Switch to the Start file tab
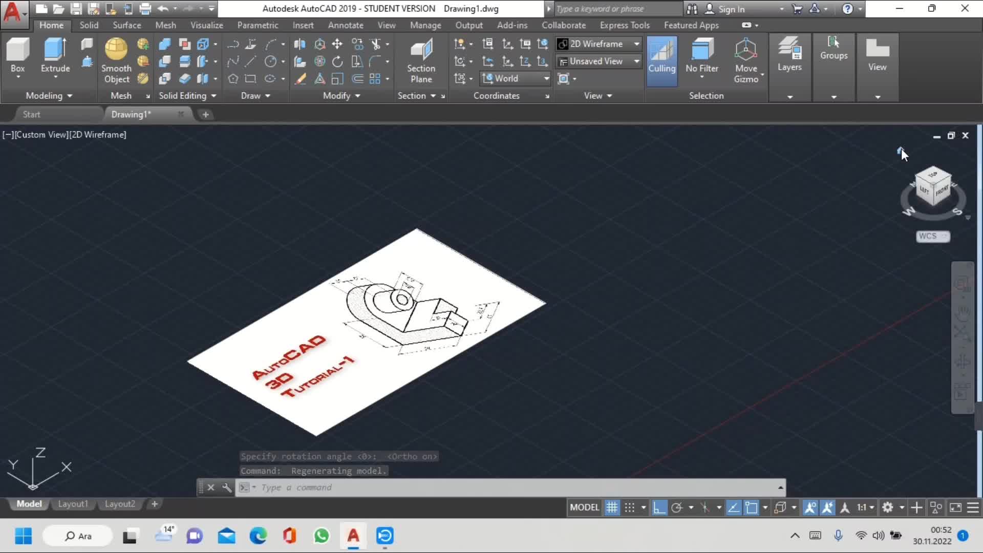This screenshot has height=553, width=983. point(31,114)
